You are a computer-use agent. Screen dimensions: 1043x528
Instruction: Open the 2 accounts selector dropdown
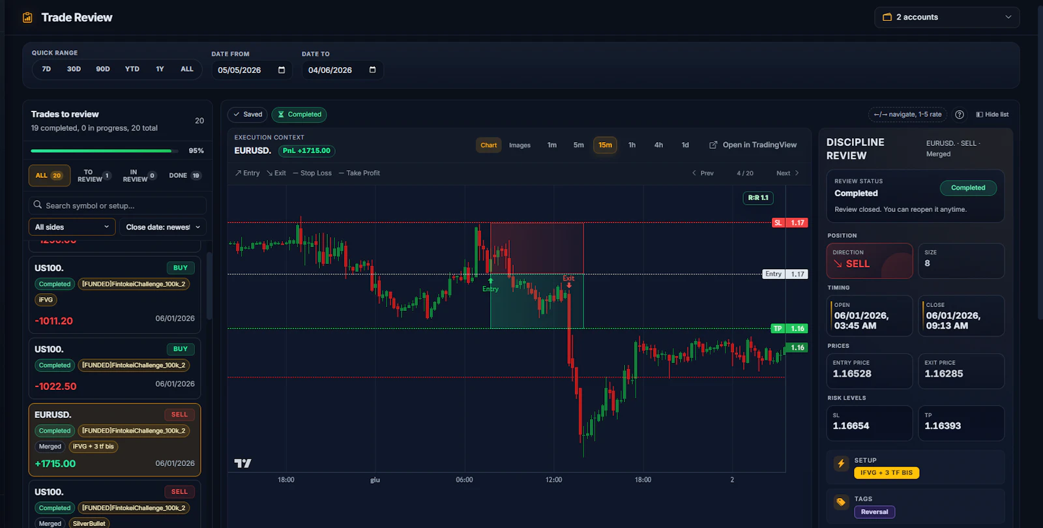pyautogui.click(x=947, y=17)
